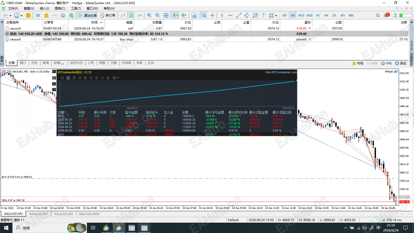Expand the chart type dropdown arrow
The height and width of the screenshot is (233, 414).
[11, 15]
